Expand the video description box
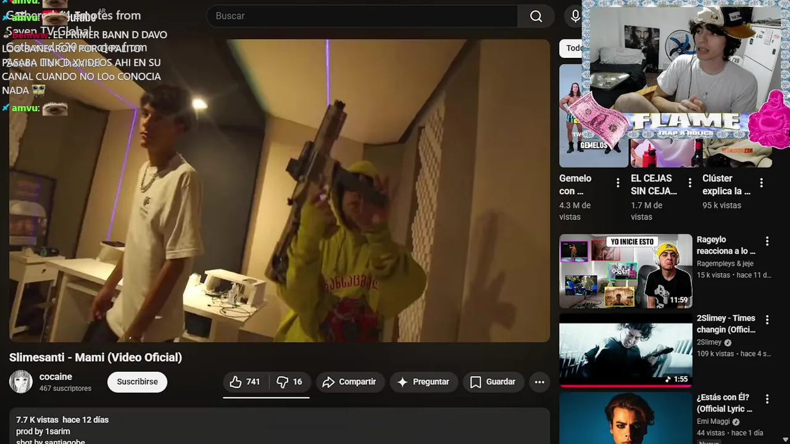 pyautogui.click(x=279, y=425)
